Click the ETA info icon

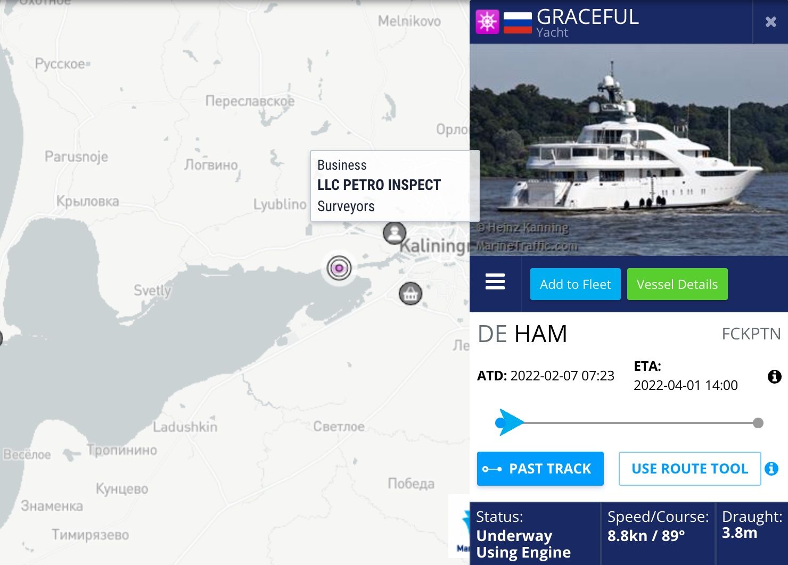point(775,377)
